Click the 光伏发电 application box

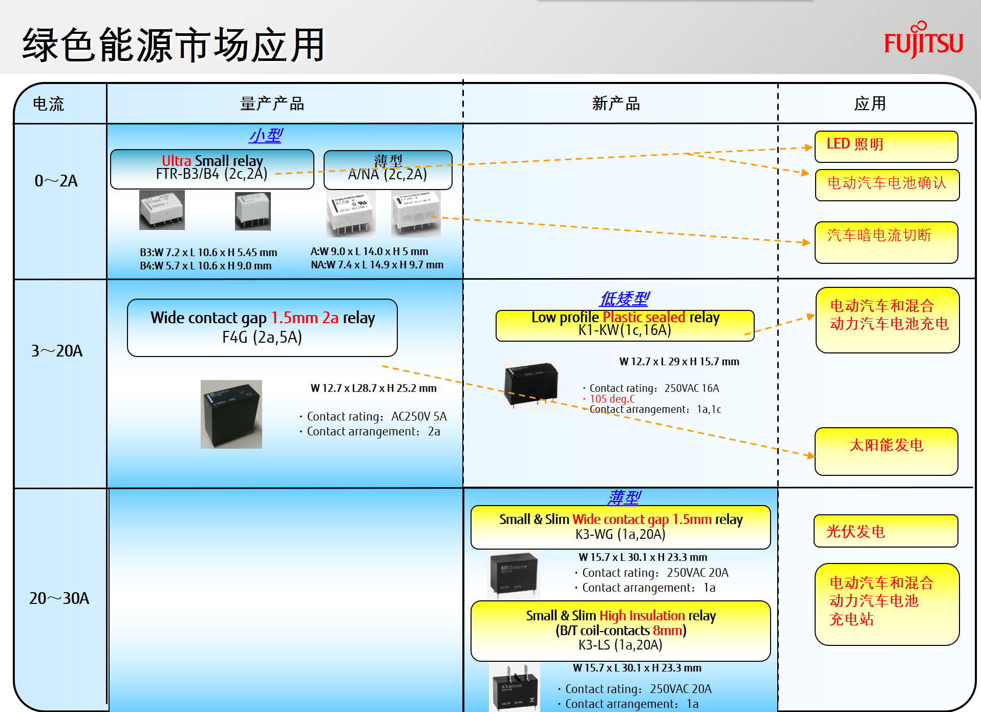(x=886, y=531)
